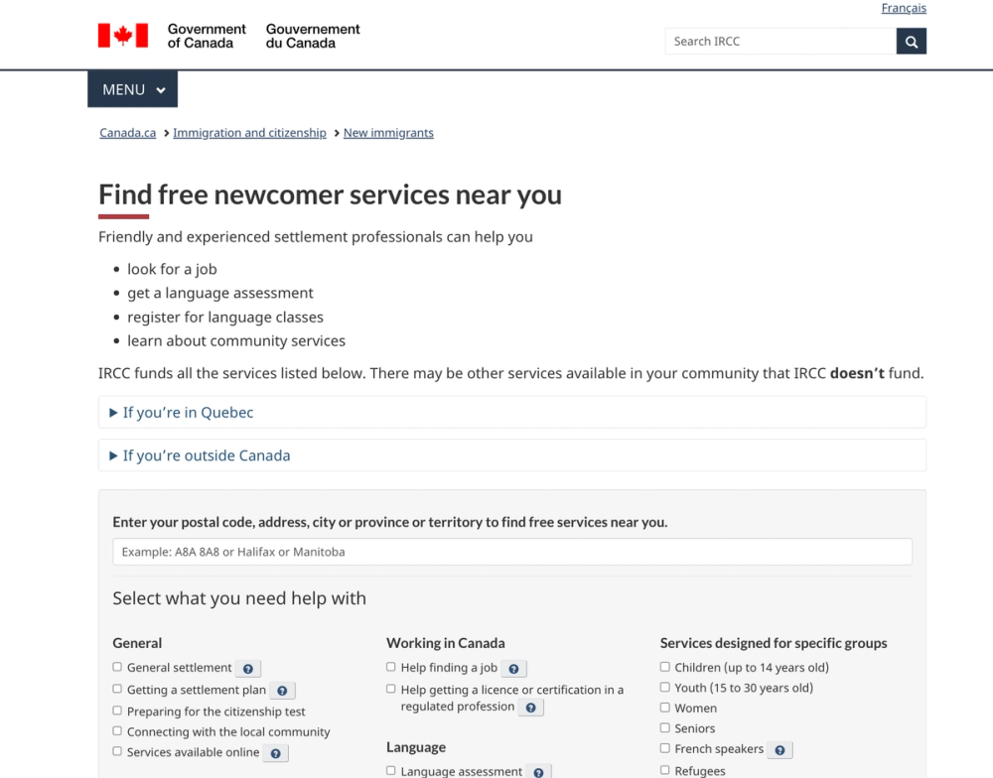
Task: Click the Search IRCC text box
Action: click(x=780, y=42)
